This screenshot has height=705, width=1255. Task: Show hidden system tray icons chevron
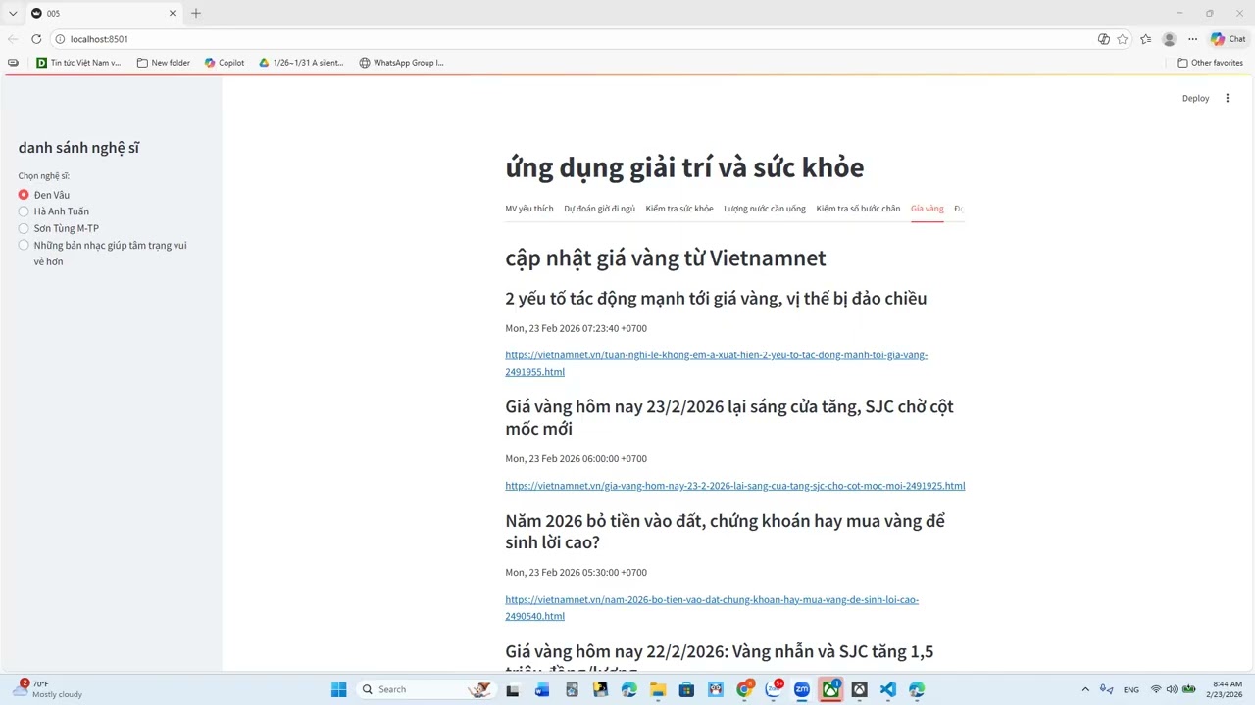click(1084, 689)
